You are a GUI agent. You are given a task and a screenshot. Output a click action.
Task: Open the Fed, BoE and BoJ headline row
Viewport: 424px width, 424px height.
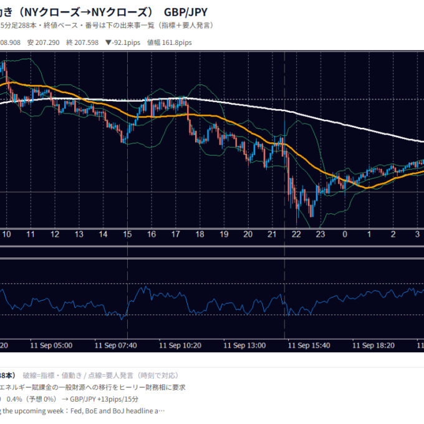click(x=82, y=412)
